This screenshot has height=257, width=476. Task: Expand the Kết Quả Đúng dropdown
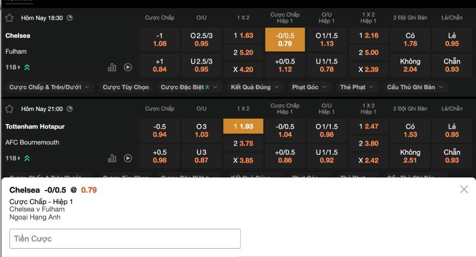[x=254, y=87]
